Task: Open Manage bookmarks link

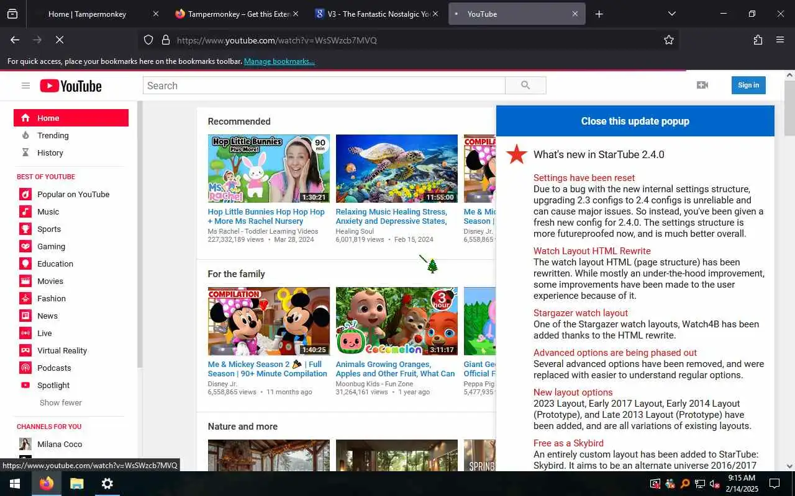Action: 279,61
